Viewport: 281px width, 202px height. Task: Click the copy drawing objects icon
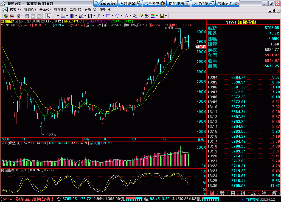coord(135,16)
